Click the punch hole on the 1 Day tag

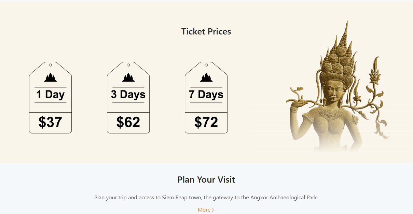(50, 65)
